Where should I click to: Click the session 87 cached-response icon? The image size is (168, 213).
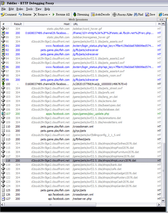click(x=3, y=28)
